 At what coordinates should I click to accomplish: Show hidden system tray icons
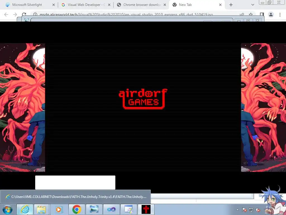click(237, 210)
